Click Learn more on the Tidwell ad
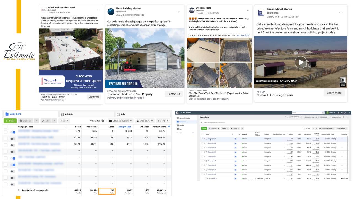 (x=94, y=97)
